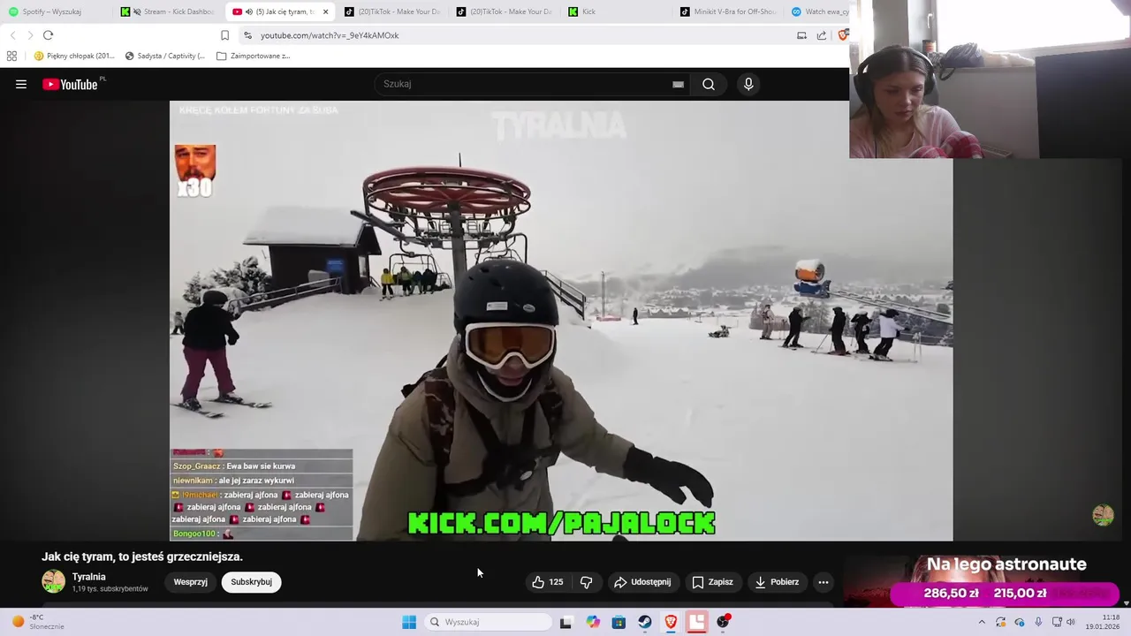This screenshot has height=636, width=1131.
Task: Open the apps grid on bookmarks bar
Action: tap(11, 56)
